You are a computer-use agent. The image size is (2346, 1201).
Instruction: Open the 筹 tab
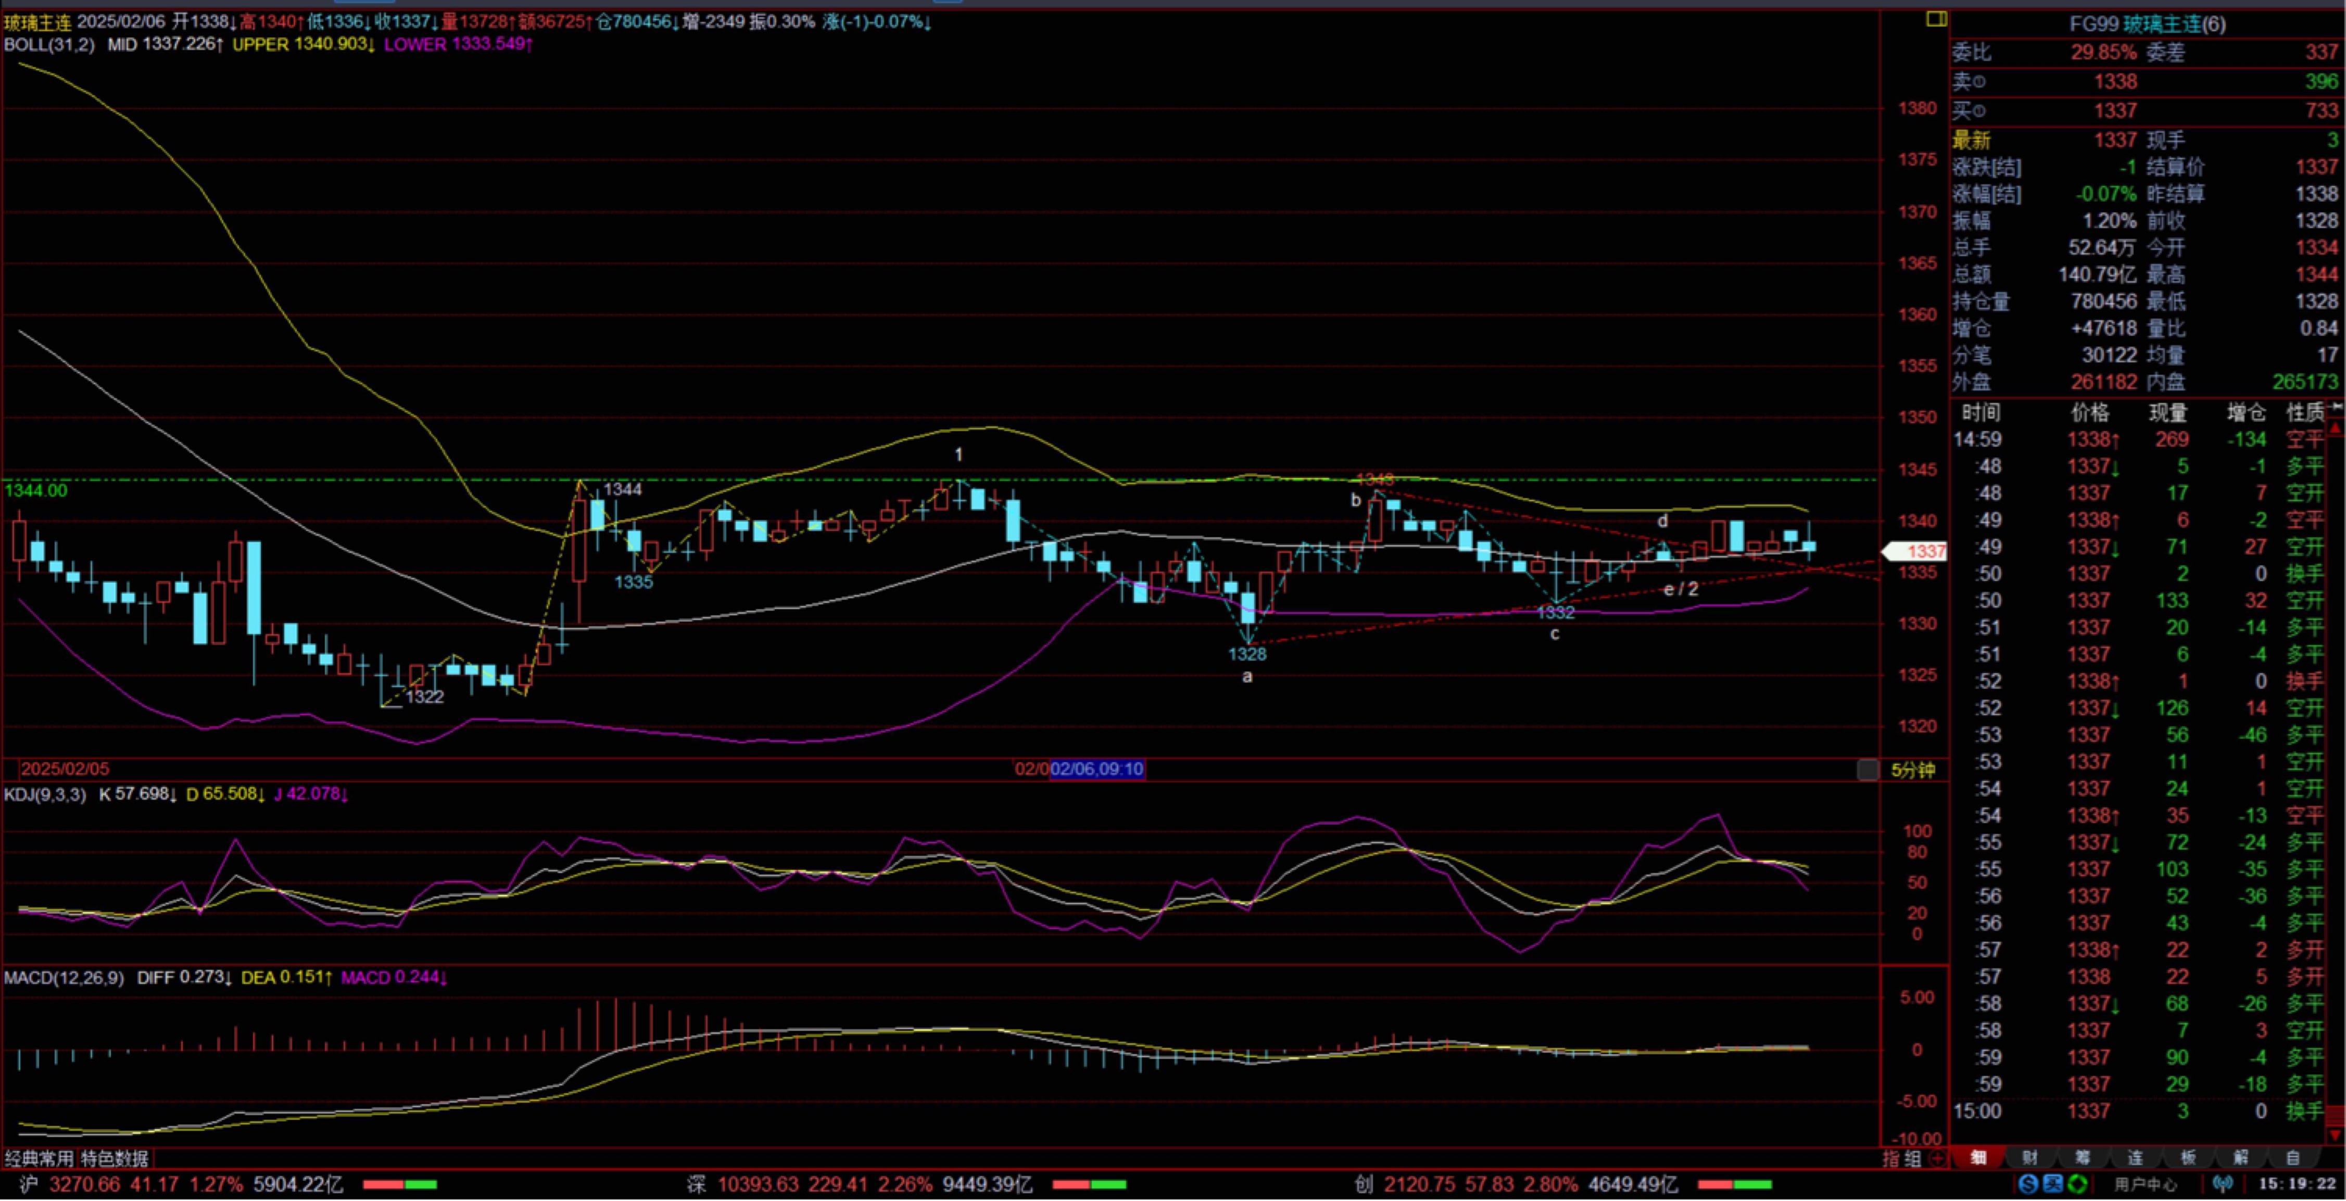click(2083, 1157)
